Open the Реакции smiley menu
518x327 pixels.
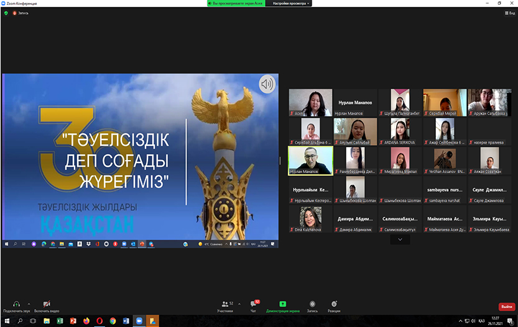tap(334, 303)
